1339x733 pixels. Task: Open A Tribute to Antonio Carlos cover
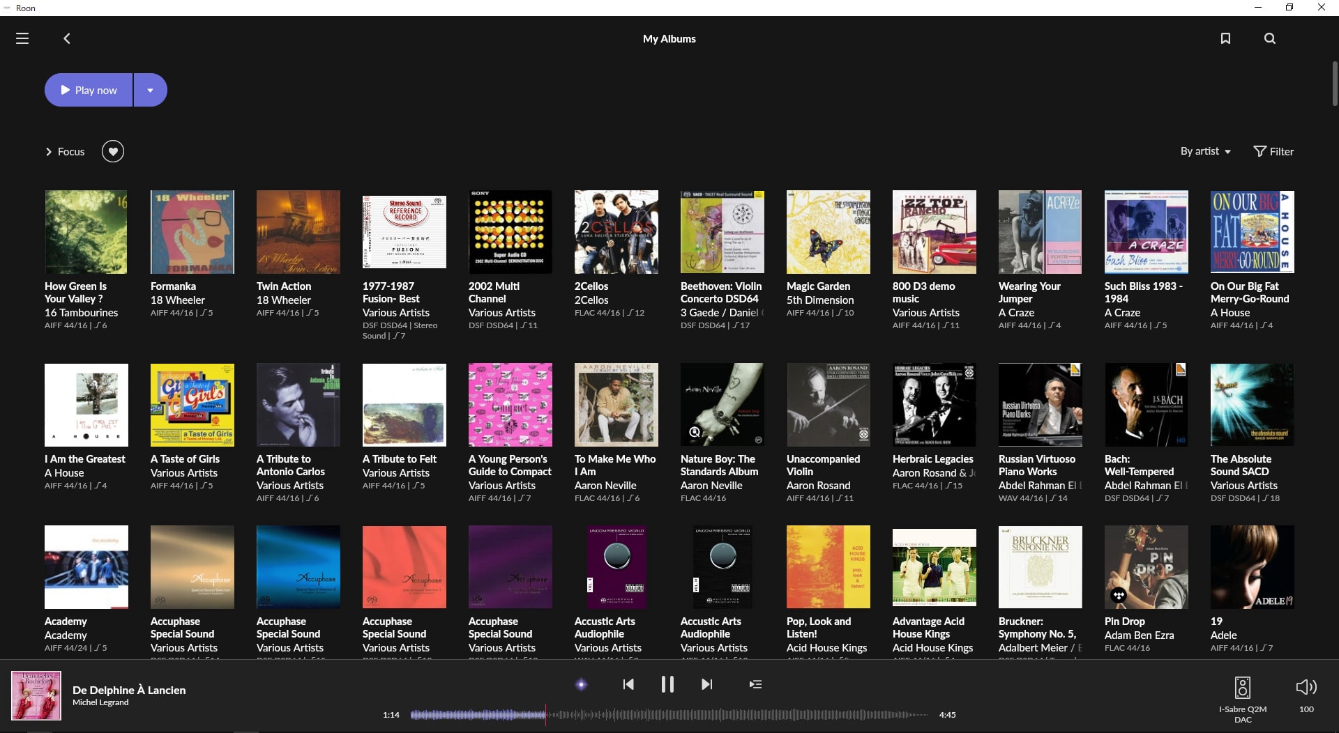click(x=298, y=405)
